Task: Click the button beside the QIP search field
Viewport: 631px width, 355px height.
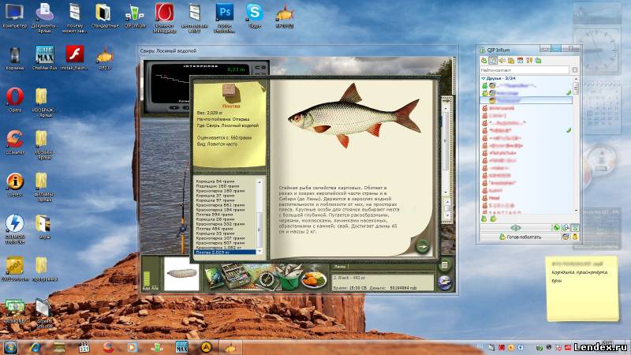Action: [x=575, y=70]
